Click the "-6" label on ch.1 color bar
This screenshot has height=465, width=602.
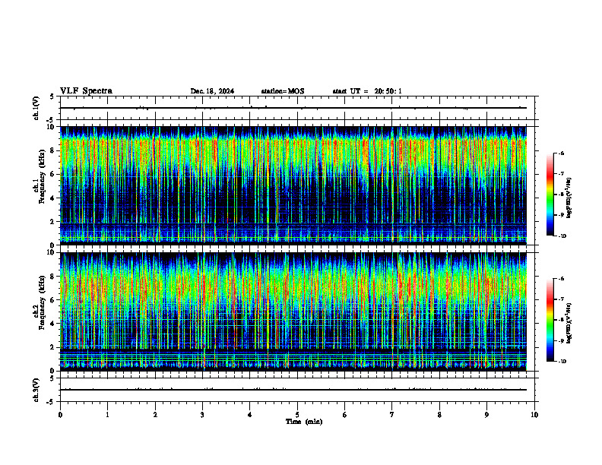point(561,153)
